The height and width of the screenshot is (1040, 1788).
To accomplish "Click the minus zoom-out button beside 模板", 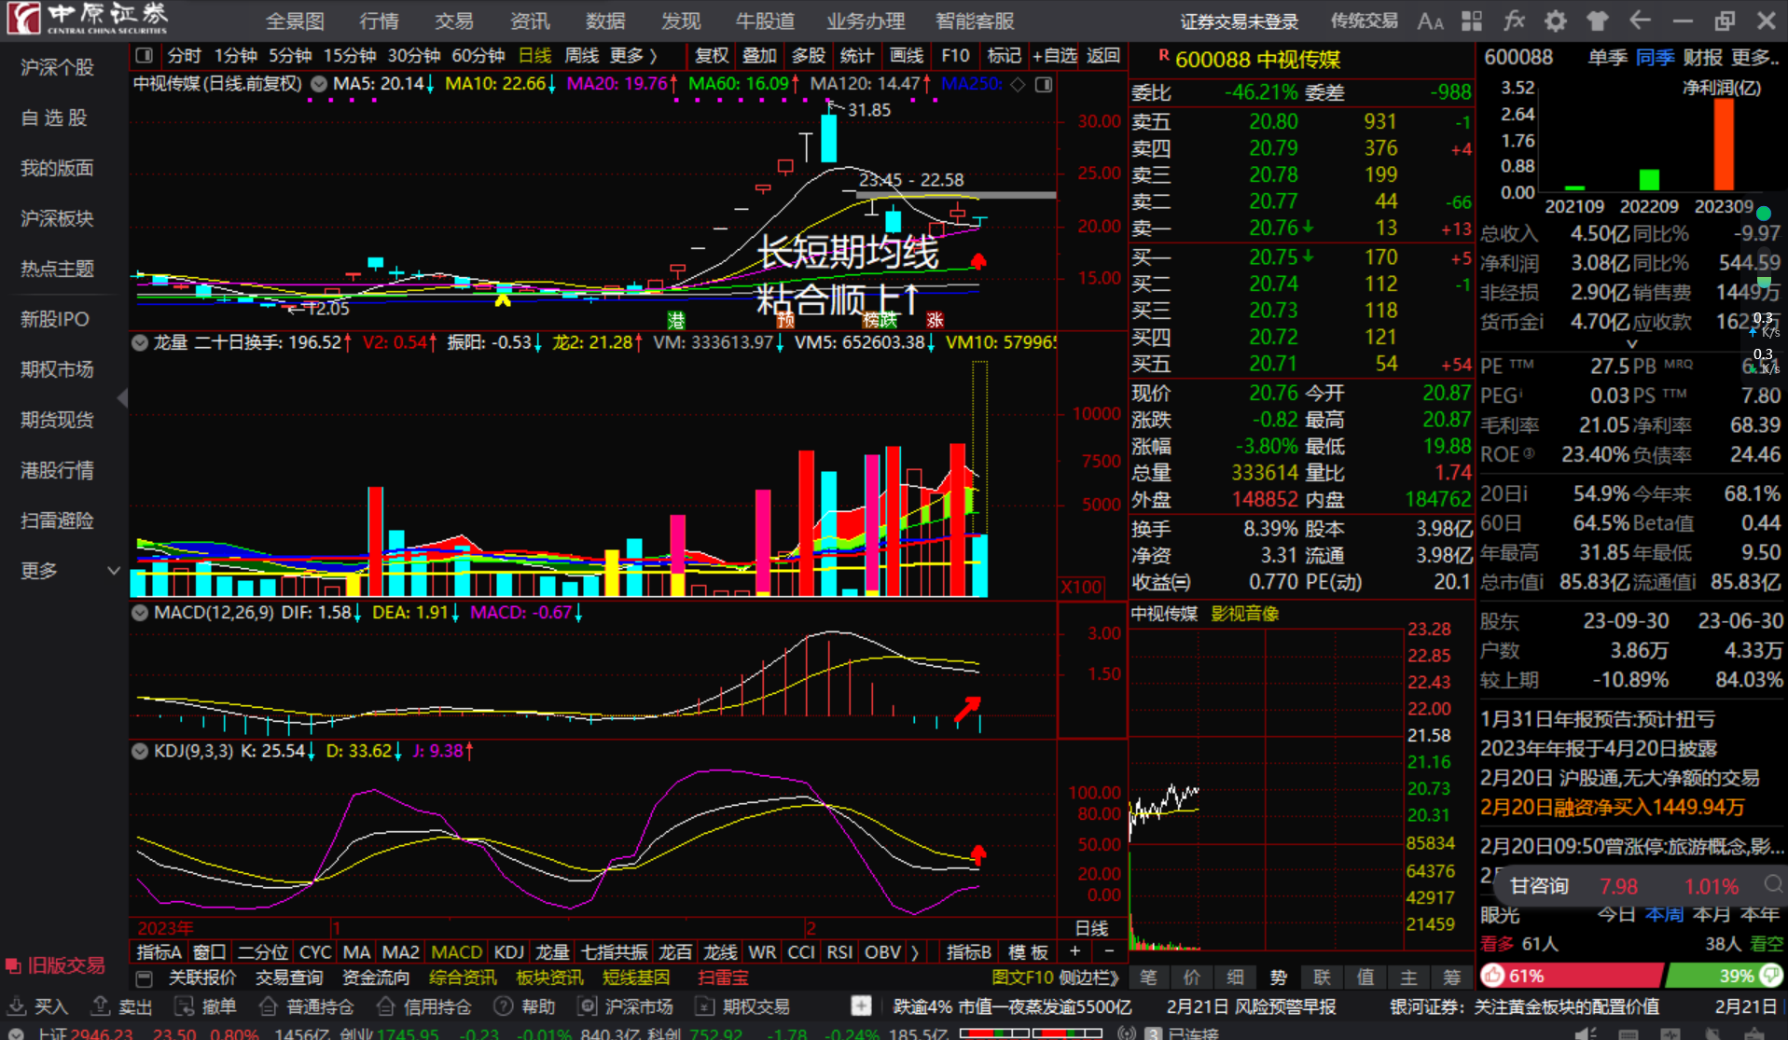I will [x=1109, y=951].
